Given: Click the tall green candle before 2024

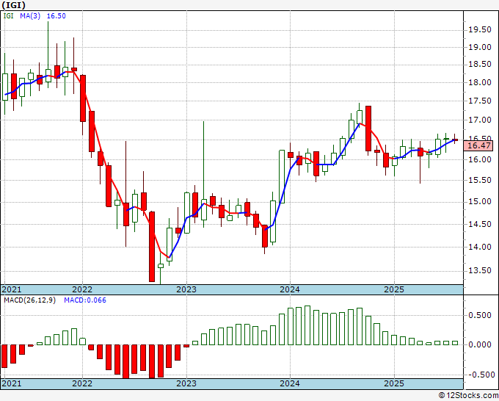Looking at the screenshot, I should point(282,176).
